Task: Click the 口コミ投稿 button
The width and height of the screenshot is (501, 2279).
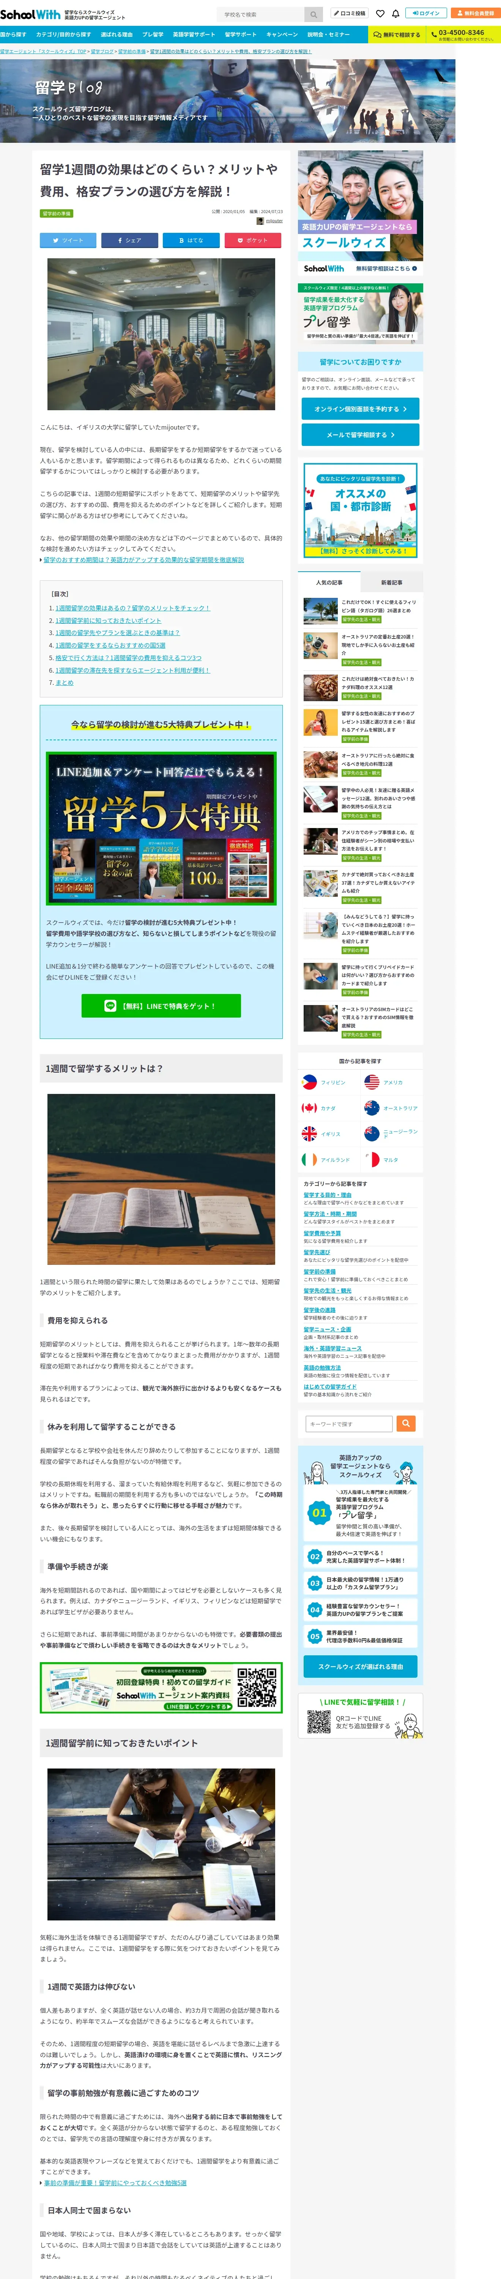Action: coord(350,14)
